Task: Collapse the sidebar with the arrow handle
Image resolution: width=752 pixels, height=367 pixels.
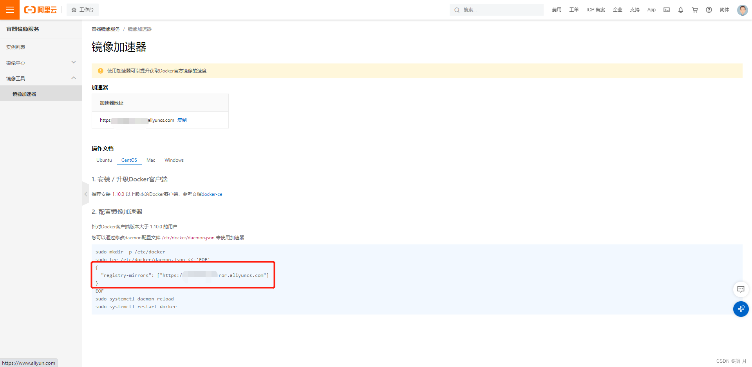Action: click(x=86, y=193)
